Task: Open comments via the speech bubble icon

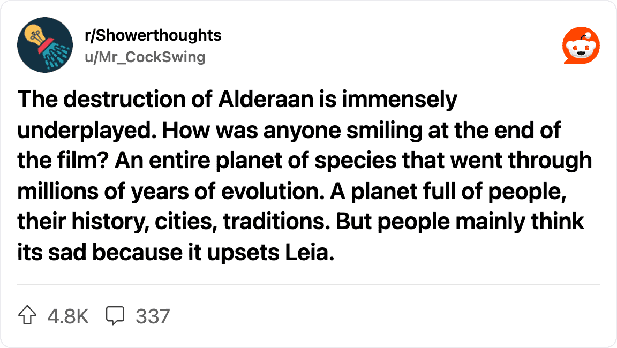Action: tap(115, 316)
